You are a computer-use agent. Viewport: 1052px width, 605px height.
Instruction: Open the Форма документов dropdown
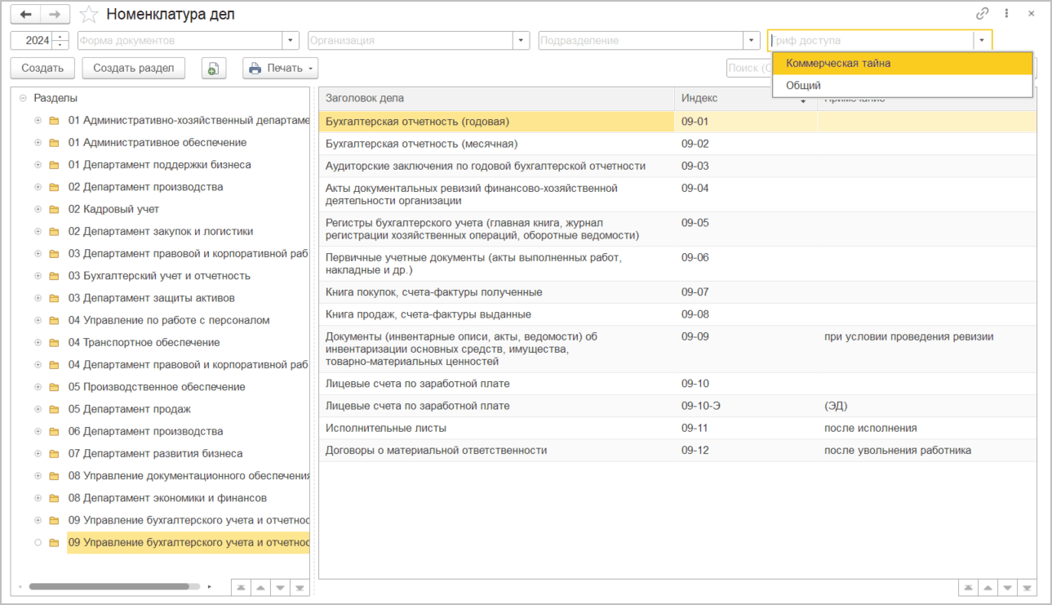coord(291,41)
